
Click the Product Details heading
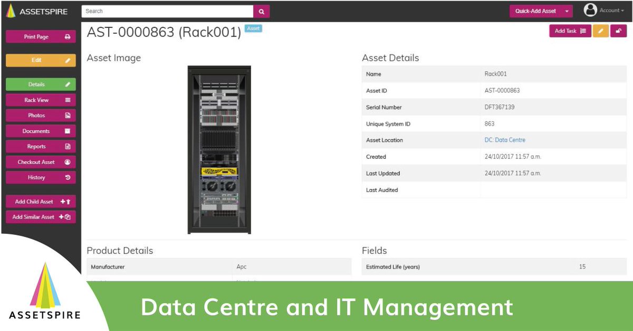click(120, 251)
